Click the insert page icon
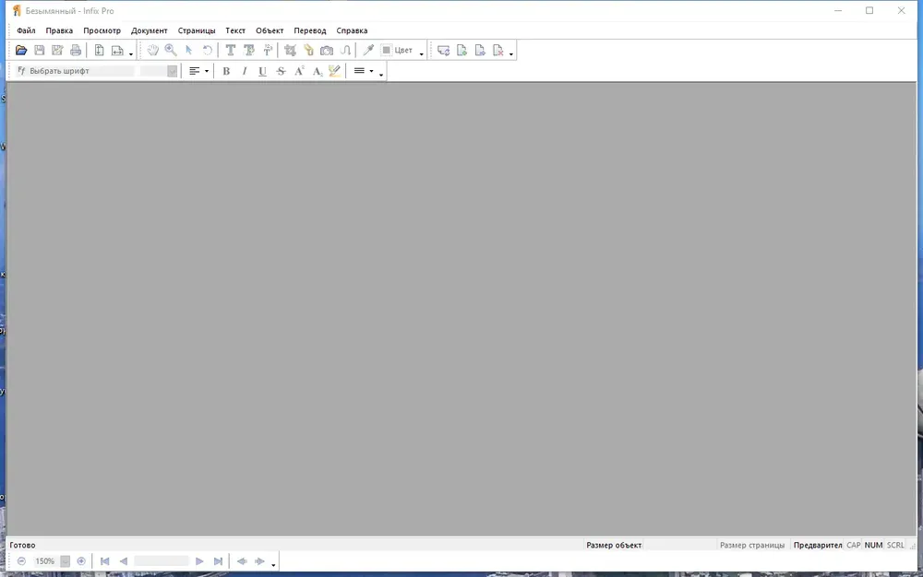The width and height of the screenshot is (923, 577). [x=462, y=51]
